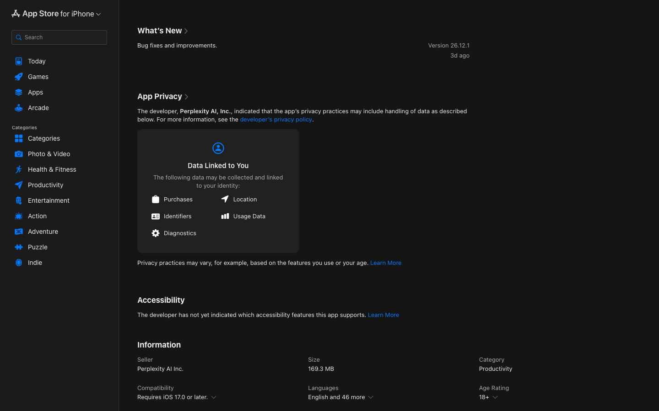Click the Games rocket icon
The width and height of the screenshot is (659, 411).
(19, 77)
